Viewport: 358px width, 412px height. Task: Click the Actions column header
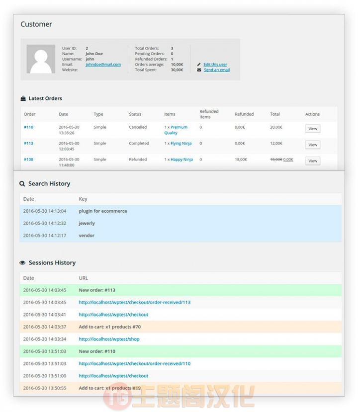(x=312, y=114)
